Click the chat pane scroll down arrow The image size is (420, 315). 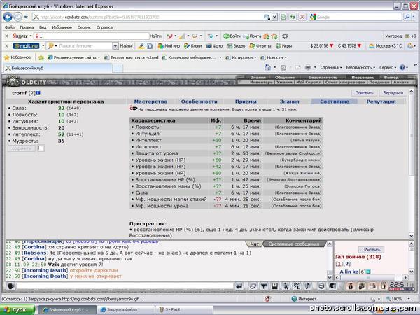point(330,277)
